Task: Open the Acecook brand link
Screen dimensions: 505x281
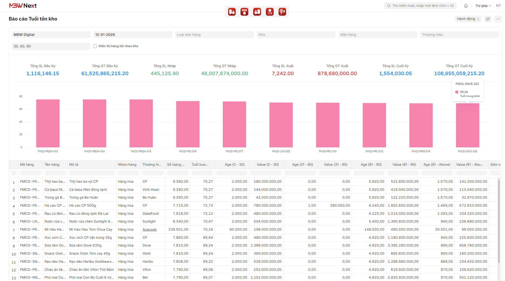Action: [x=150, y=230]
